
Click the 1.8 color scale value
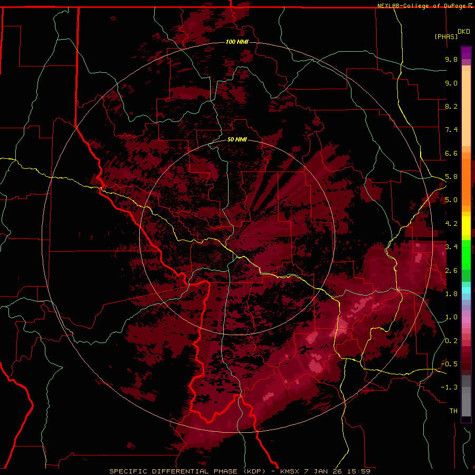451,294
